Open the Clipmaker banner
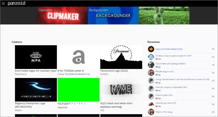This screenshot has height=117, width=218. coord(63,16)
